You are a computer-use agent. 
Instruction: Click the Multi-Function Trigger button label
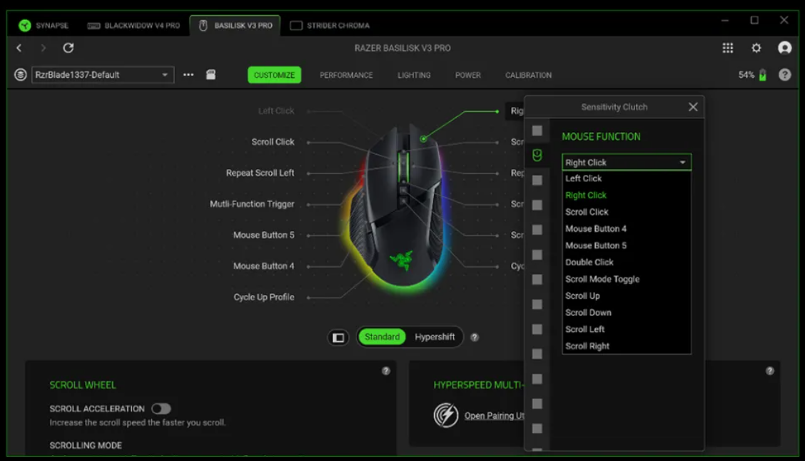[252, 204]
